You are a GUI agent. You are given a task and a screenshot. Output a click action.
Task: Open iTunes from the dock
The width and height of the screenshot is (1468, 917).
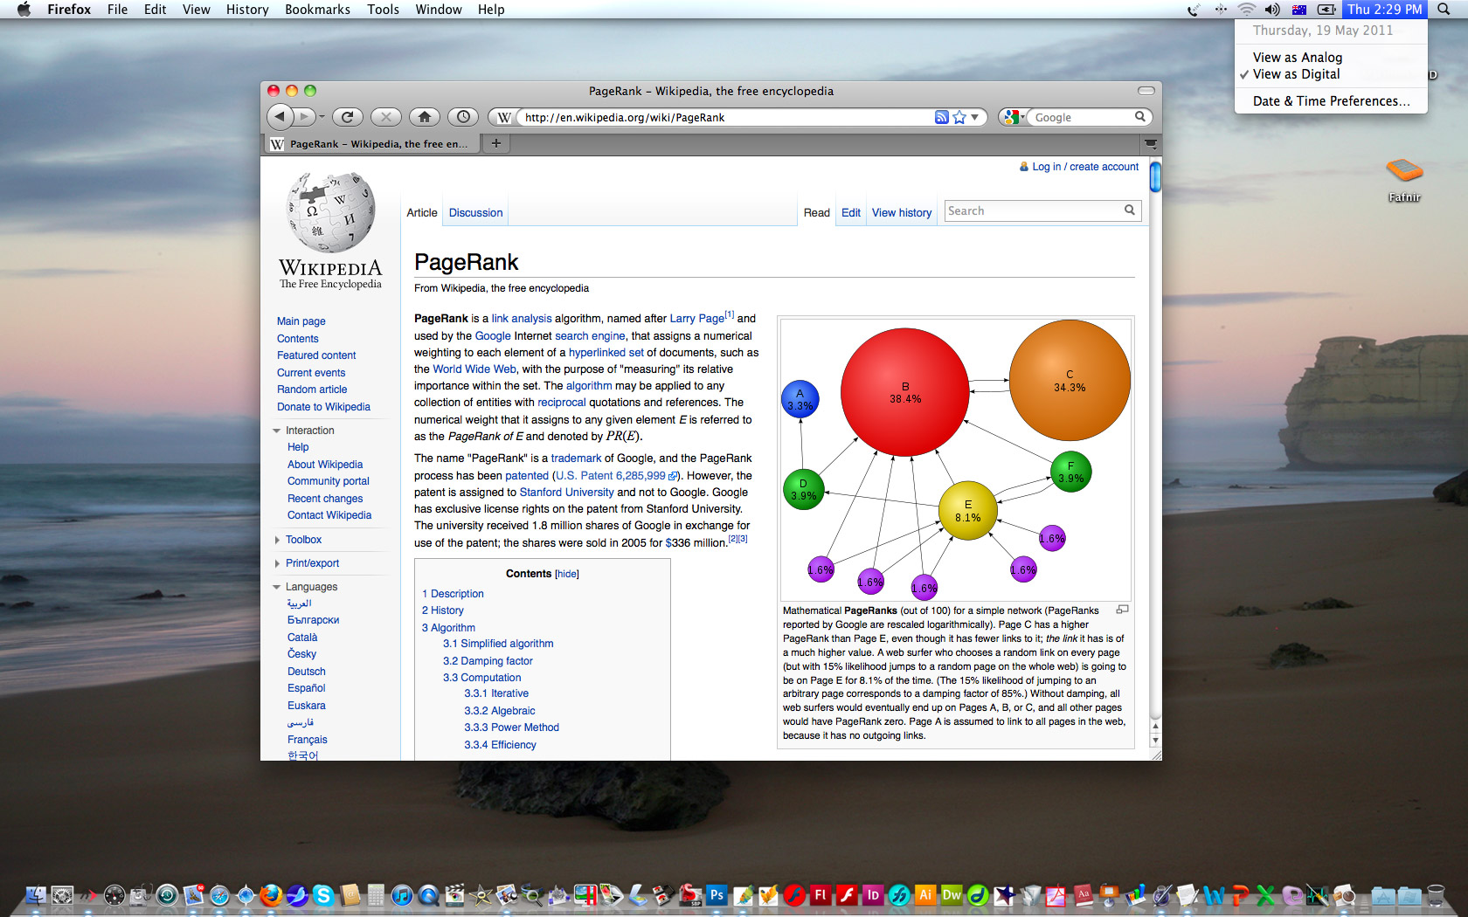[402, 895]
